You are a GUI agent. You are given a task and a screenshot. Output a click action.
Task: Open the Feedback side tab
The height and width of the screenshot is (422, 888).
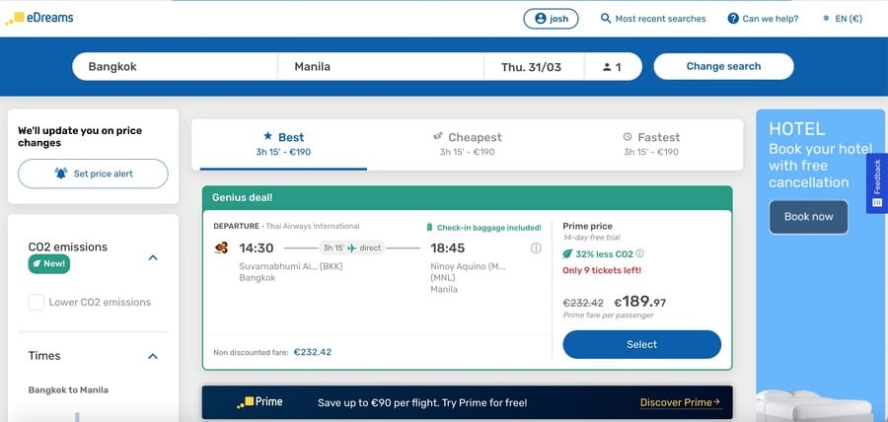[877, 183]
